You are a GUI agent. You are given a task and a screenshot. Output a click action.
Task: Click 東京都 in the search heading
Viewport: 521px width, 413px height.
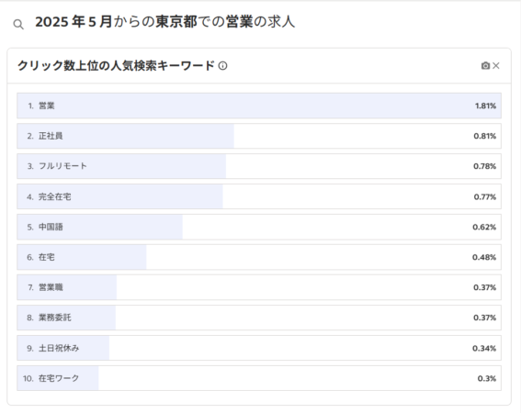click(x=176, y=22)
